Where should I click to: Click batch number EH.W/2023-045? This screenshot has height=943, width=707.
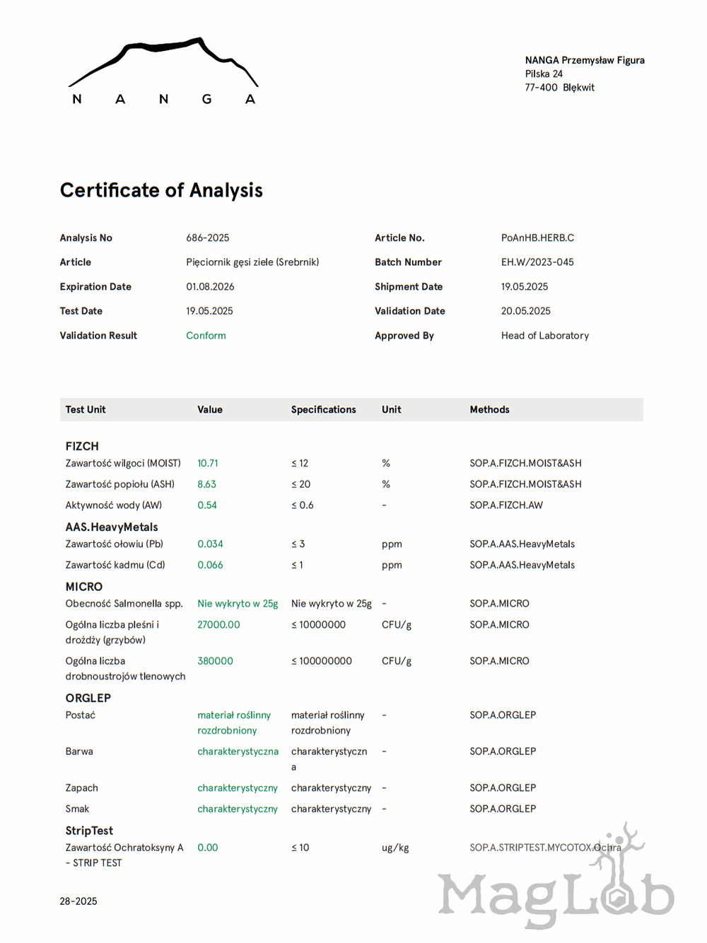pos(537,262)
